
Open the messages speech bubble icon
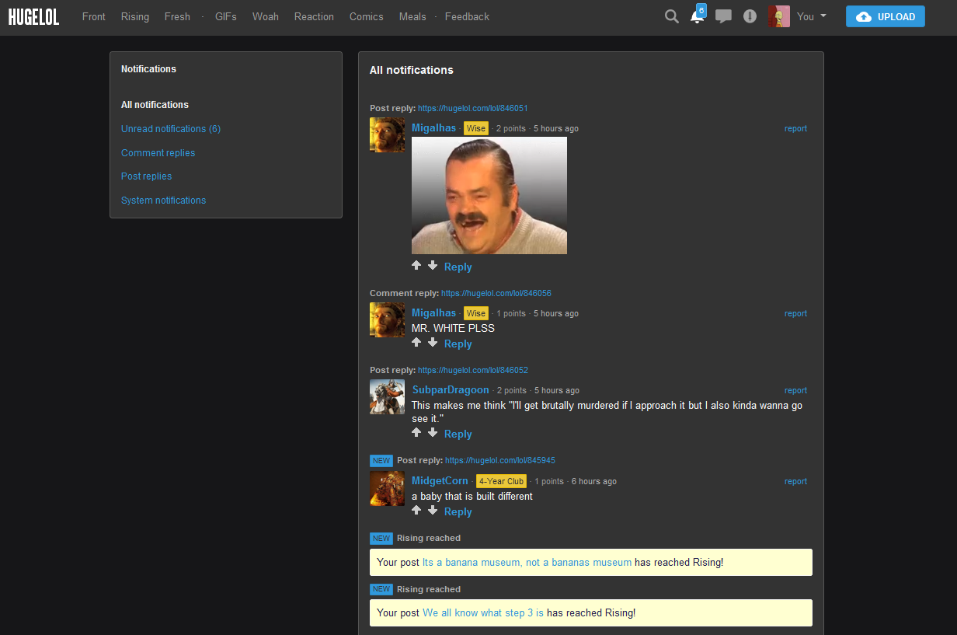(723, 16)
